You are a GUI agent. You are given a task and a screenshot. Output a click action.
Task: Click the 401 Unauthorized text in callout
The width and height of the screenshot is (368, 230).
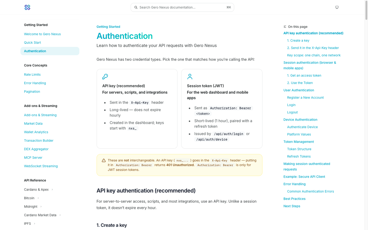(x=180, y=165)
